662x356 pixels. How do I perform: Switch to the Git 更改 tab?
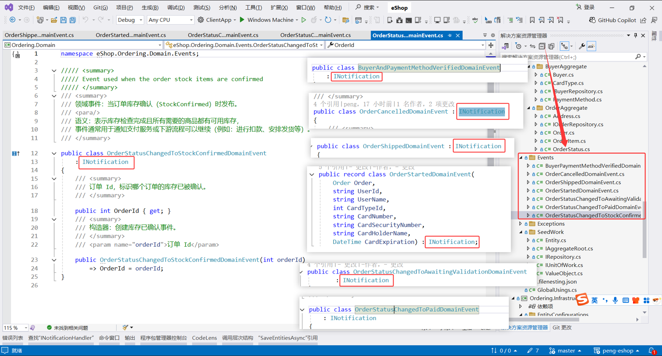(x=562, y=328)
